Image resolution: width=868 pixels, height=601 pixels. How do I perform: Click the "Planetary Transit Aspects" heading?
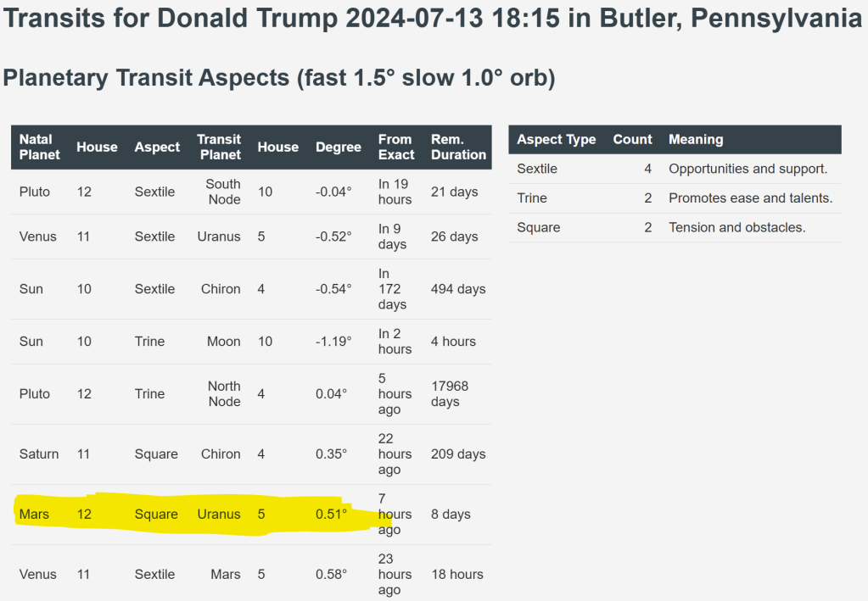pyautogui.click(x=279, y=78)
